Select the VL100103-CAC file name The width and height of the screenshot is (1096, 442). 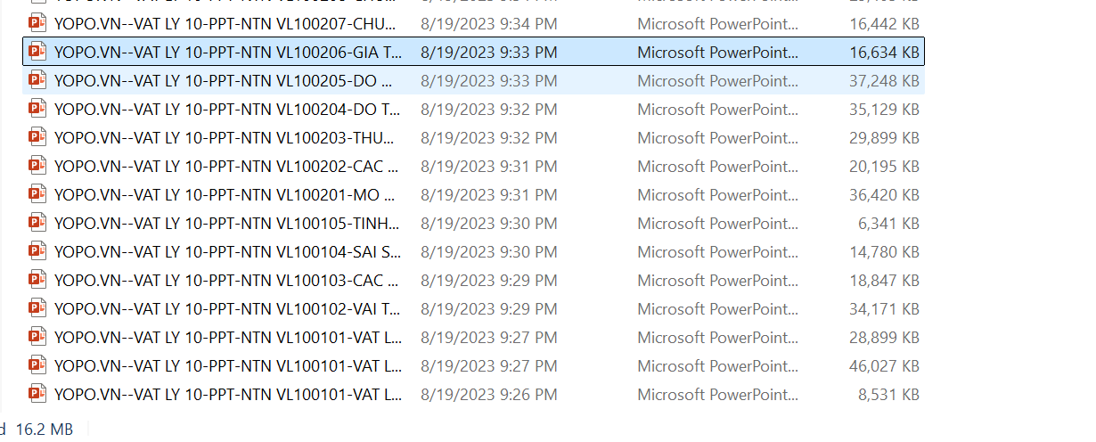tap(225, 281)
